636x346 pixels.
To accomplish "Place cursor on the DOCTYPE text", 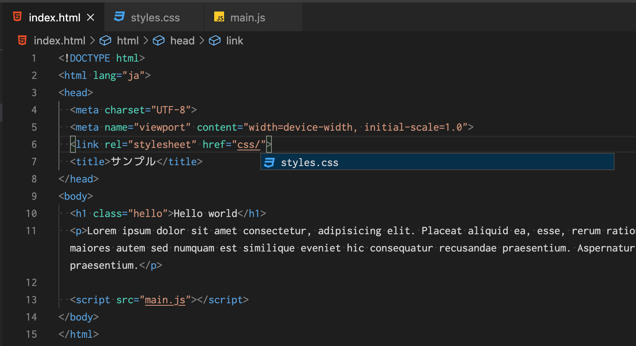I will (90, 58).
